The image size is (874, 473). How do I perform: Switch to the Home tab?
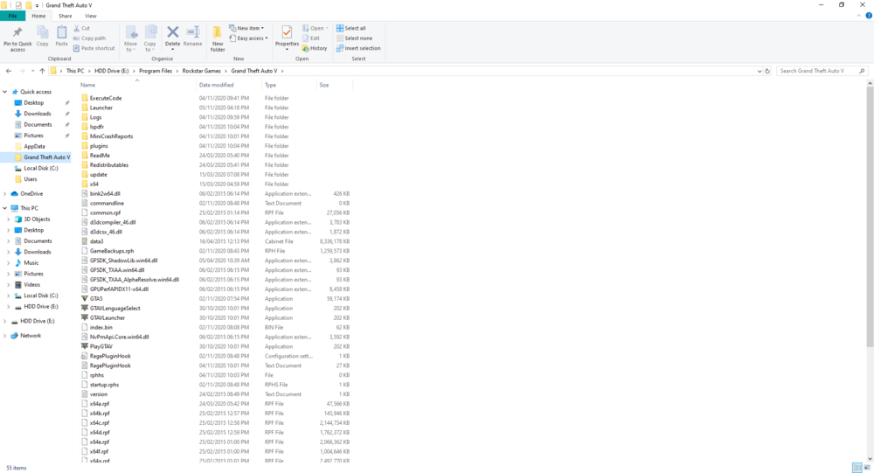point(38,16)
